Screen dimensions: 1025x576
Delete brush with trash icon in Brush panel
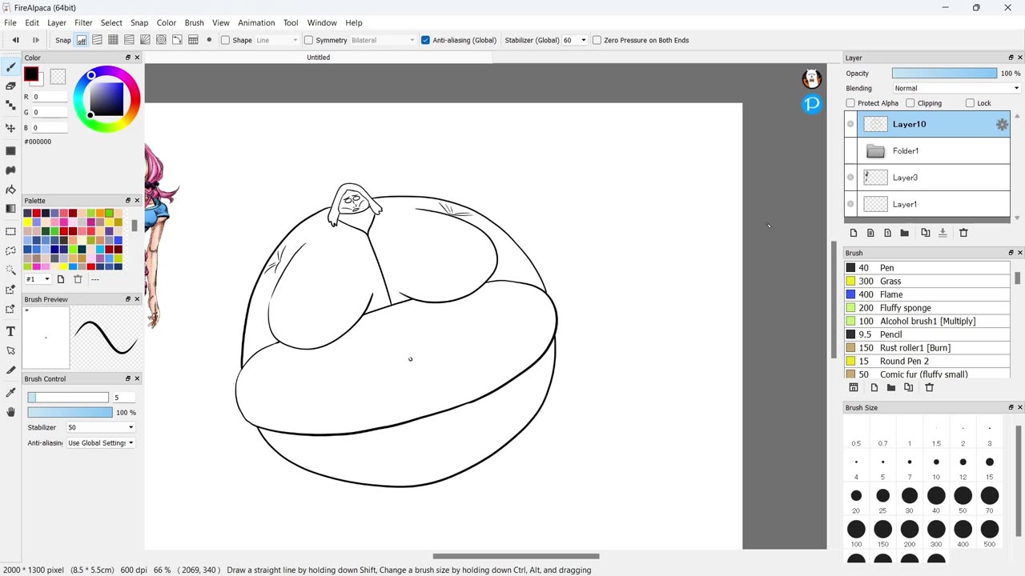[930, 387]
